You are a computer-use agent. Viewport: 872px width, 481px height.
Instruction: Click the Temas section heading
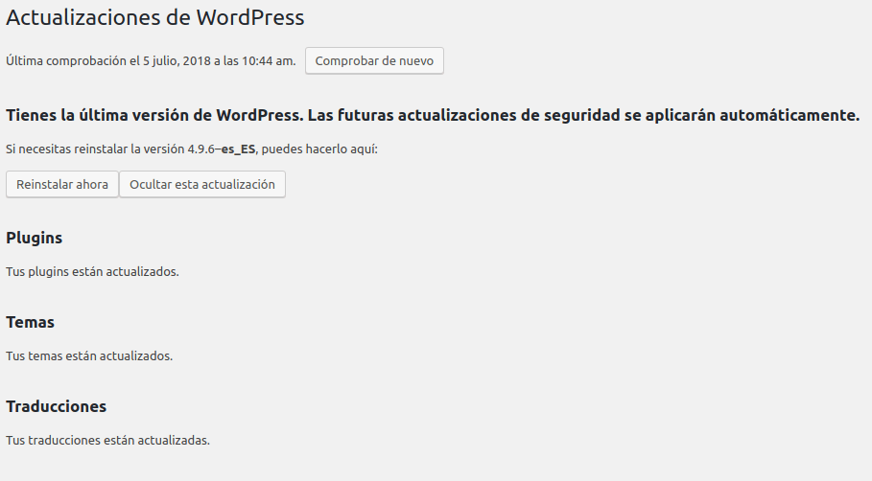pyautogui.click(x=30, y=322)
